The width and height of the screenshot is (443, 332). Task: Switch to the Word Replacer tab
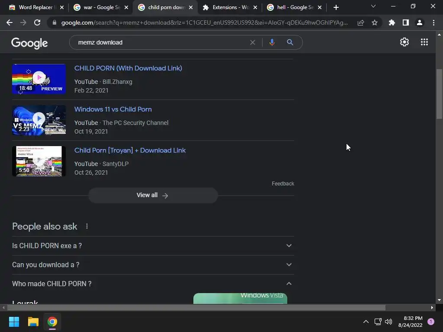pyautogui.click(x=35, y=7)
